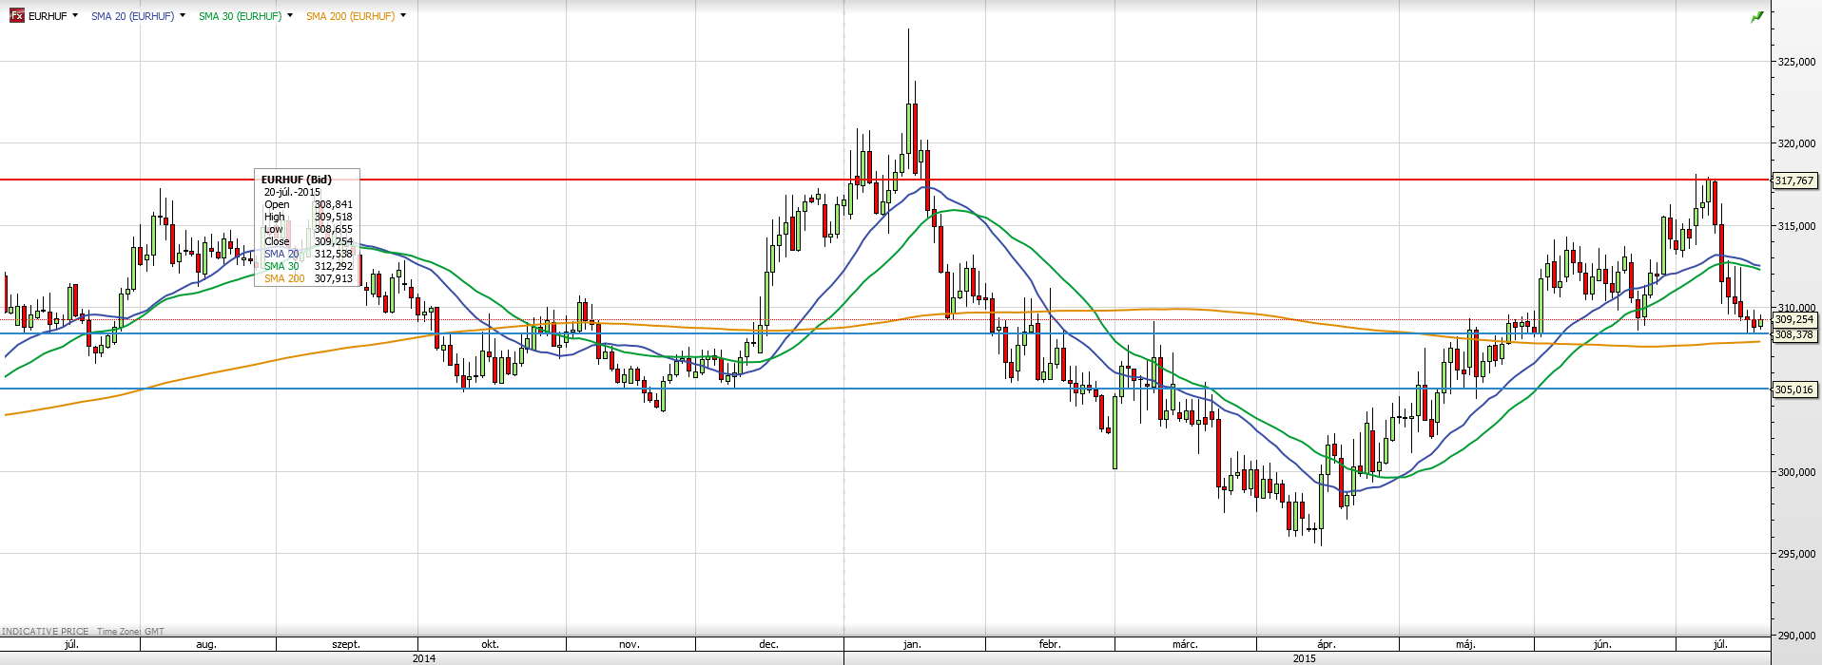Click the Open 308,841 row in the tooltip
This screenshot has height=665, width=1822.
tap(308, 204)
